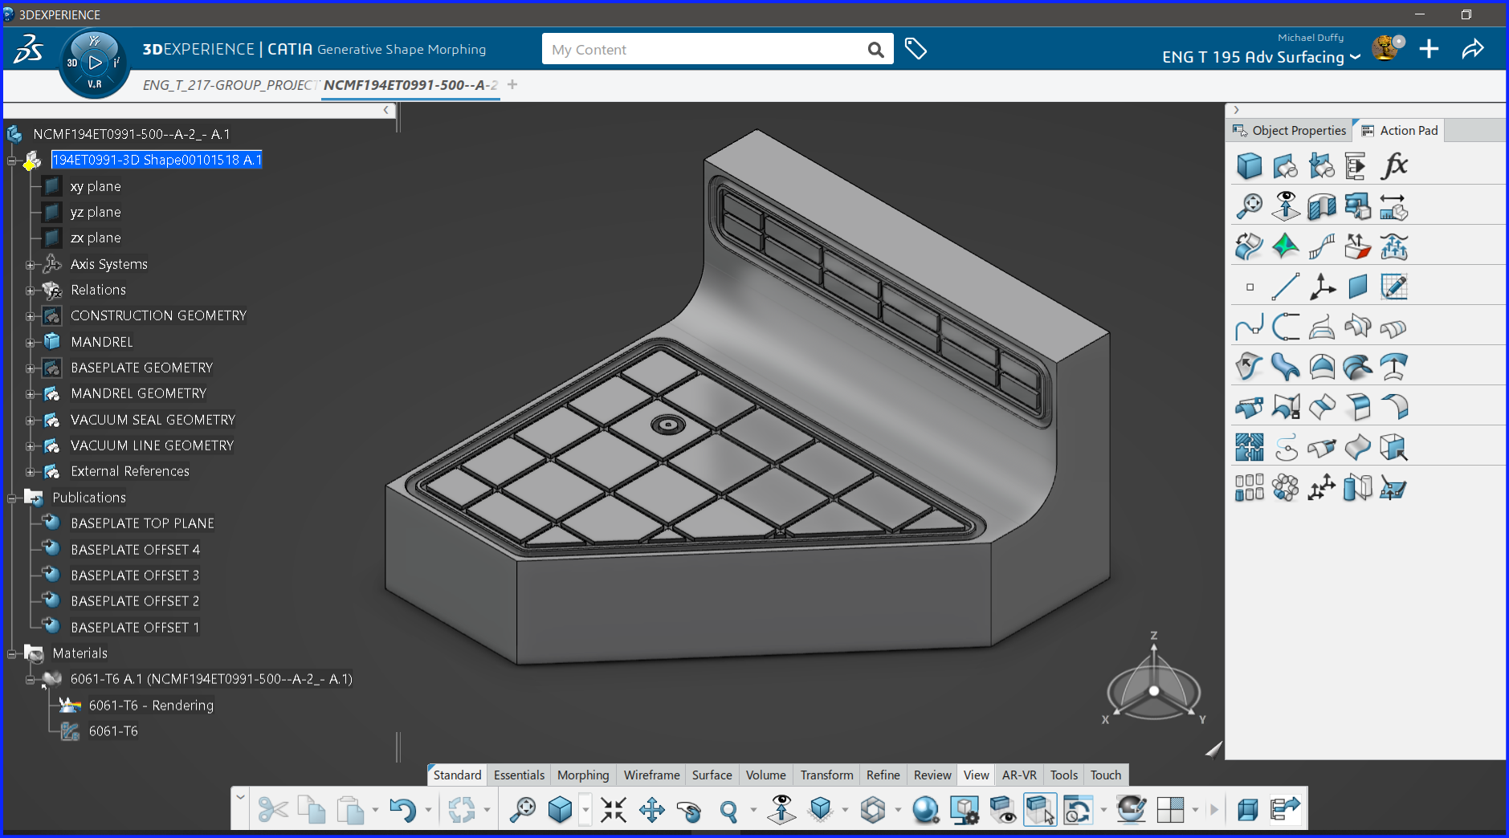Switch to the Essentials tab

pyautogui.click(x=519, y=775)
